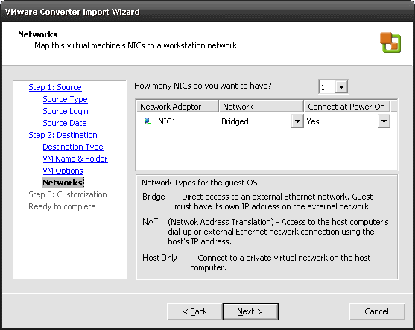415x330 pixels.
Task: Open the Connect at Power On dropdown
Action: click(384, 121)
